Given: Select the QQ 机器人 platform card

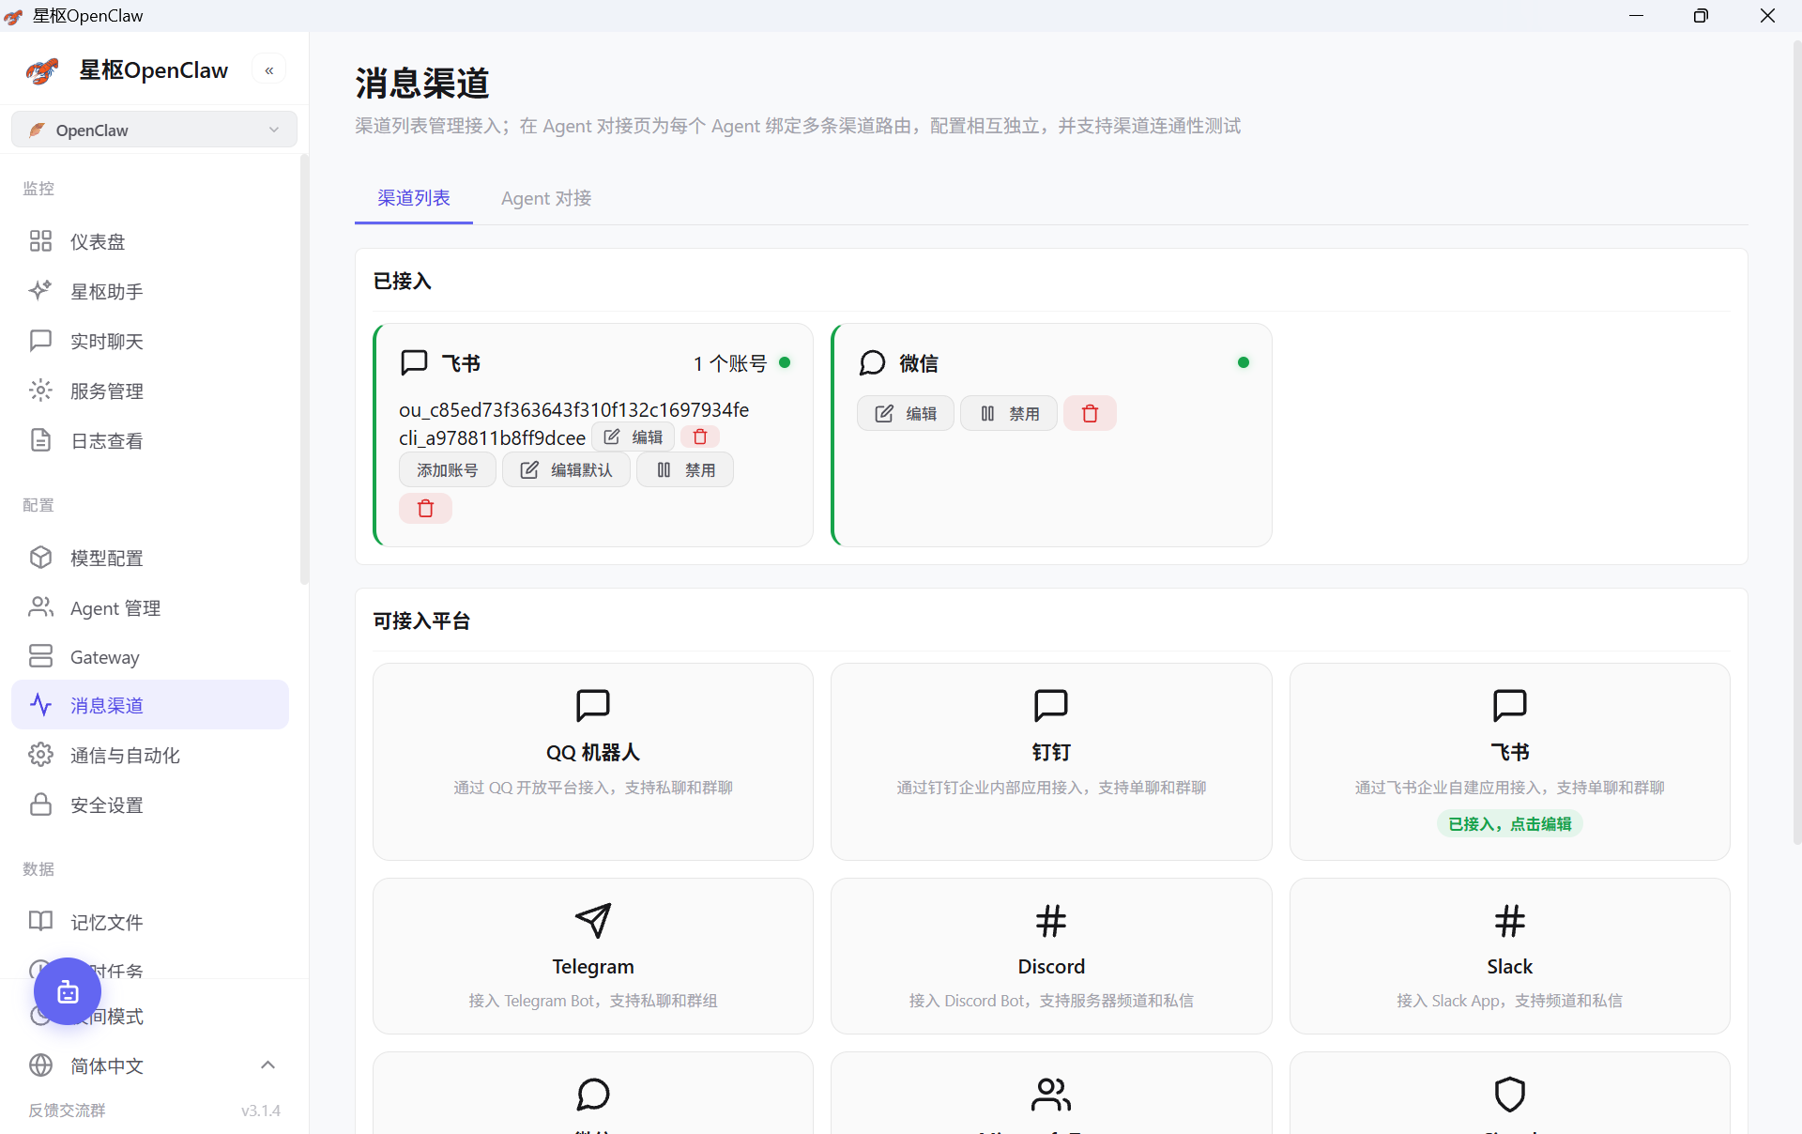Looking at the screenshot, I should coord(593,761).
